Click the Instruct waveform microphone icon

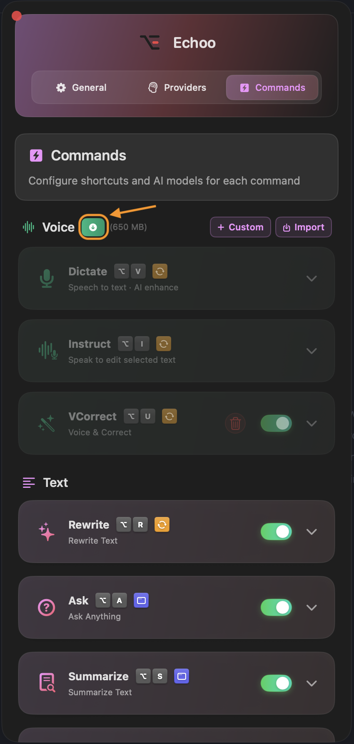tap(47, 351)
